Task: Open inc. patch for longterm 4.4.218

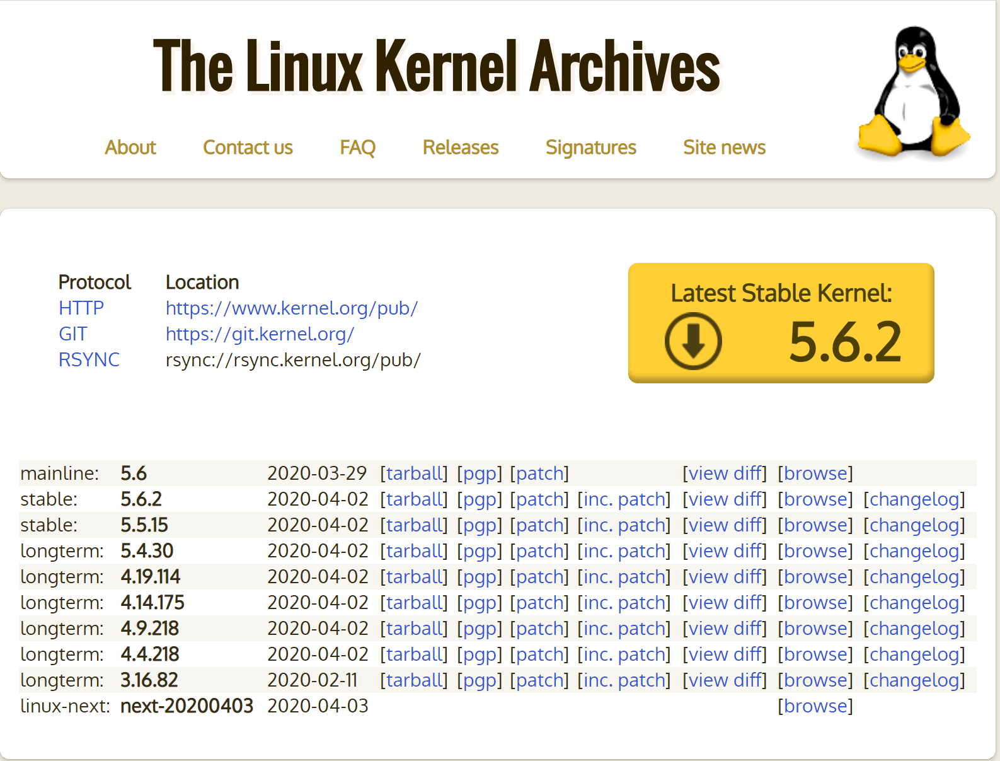Action: (624, 654)
